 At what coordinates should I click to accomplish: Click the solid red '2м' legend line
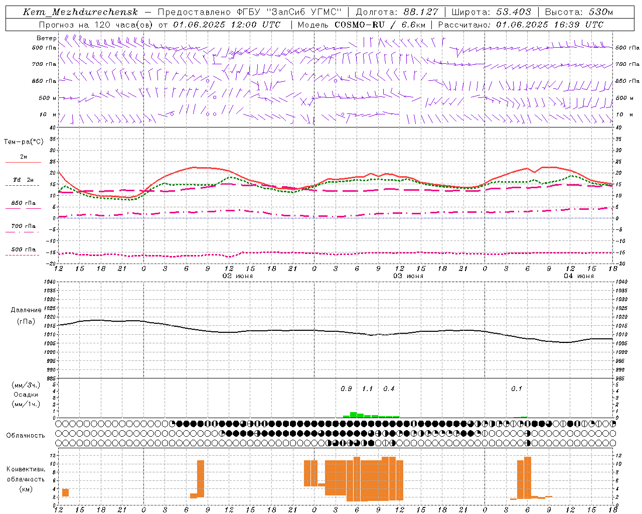[x=23, y=162]
